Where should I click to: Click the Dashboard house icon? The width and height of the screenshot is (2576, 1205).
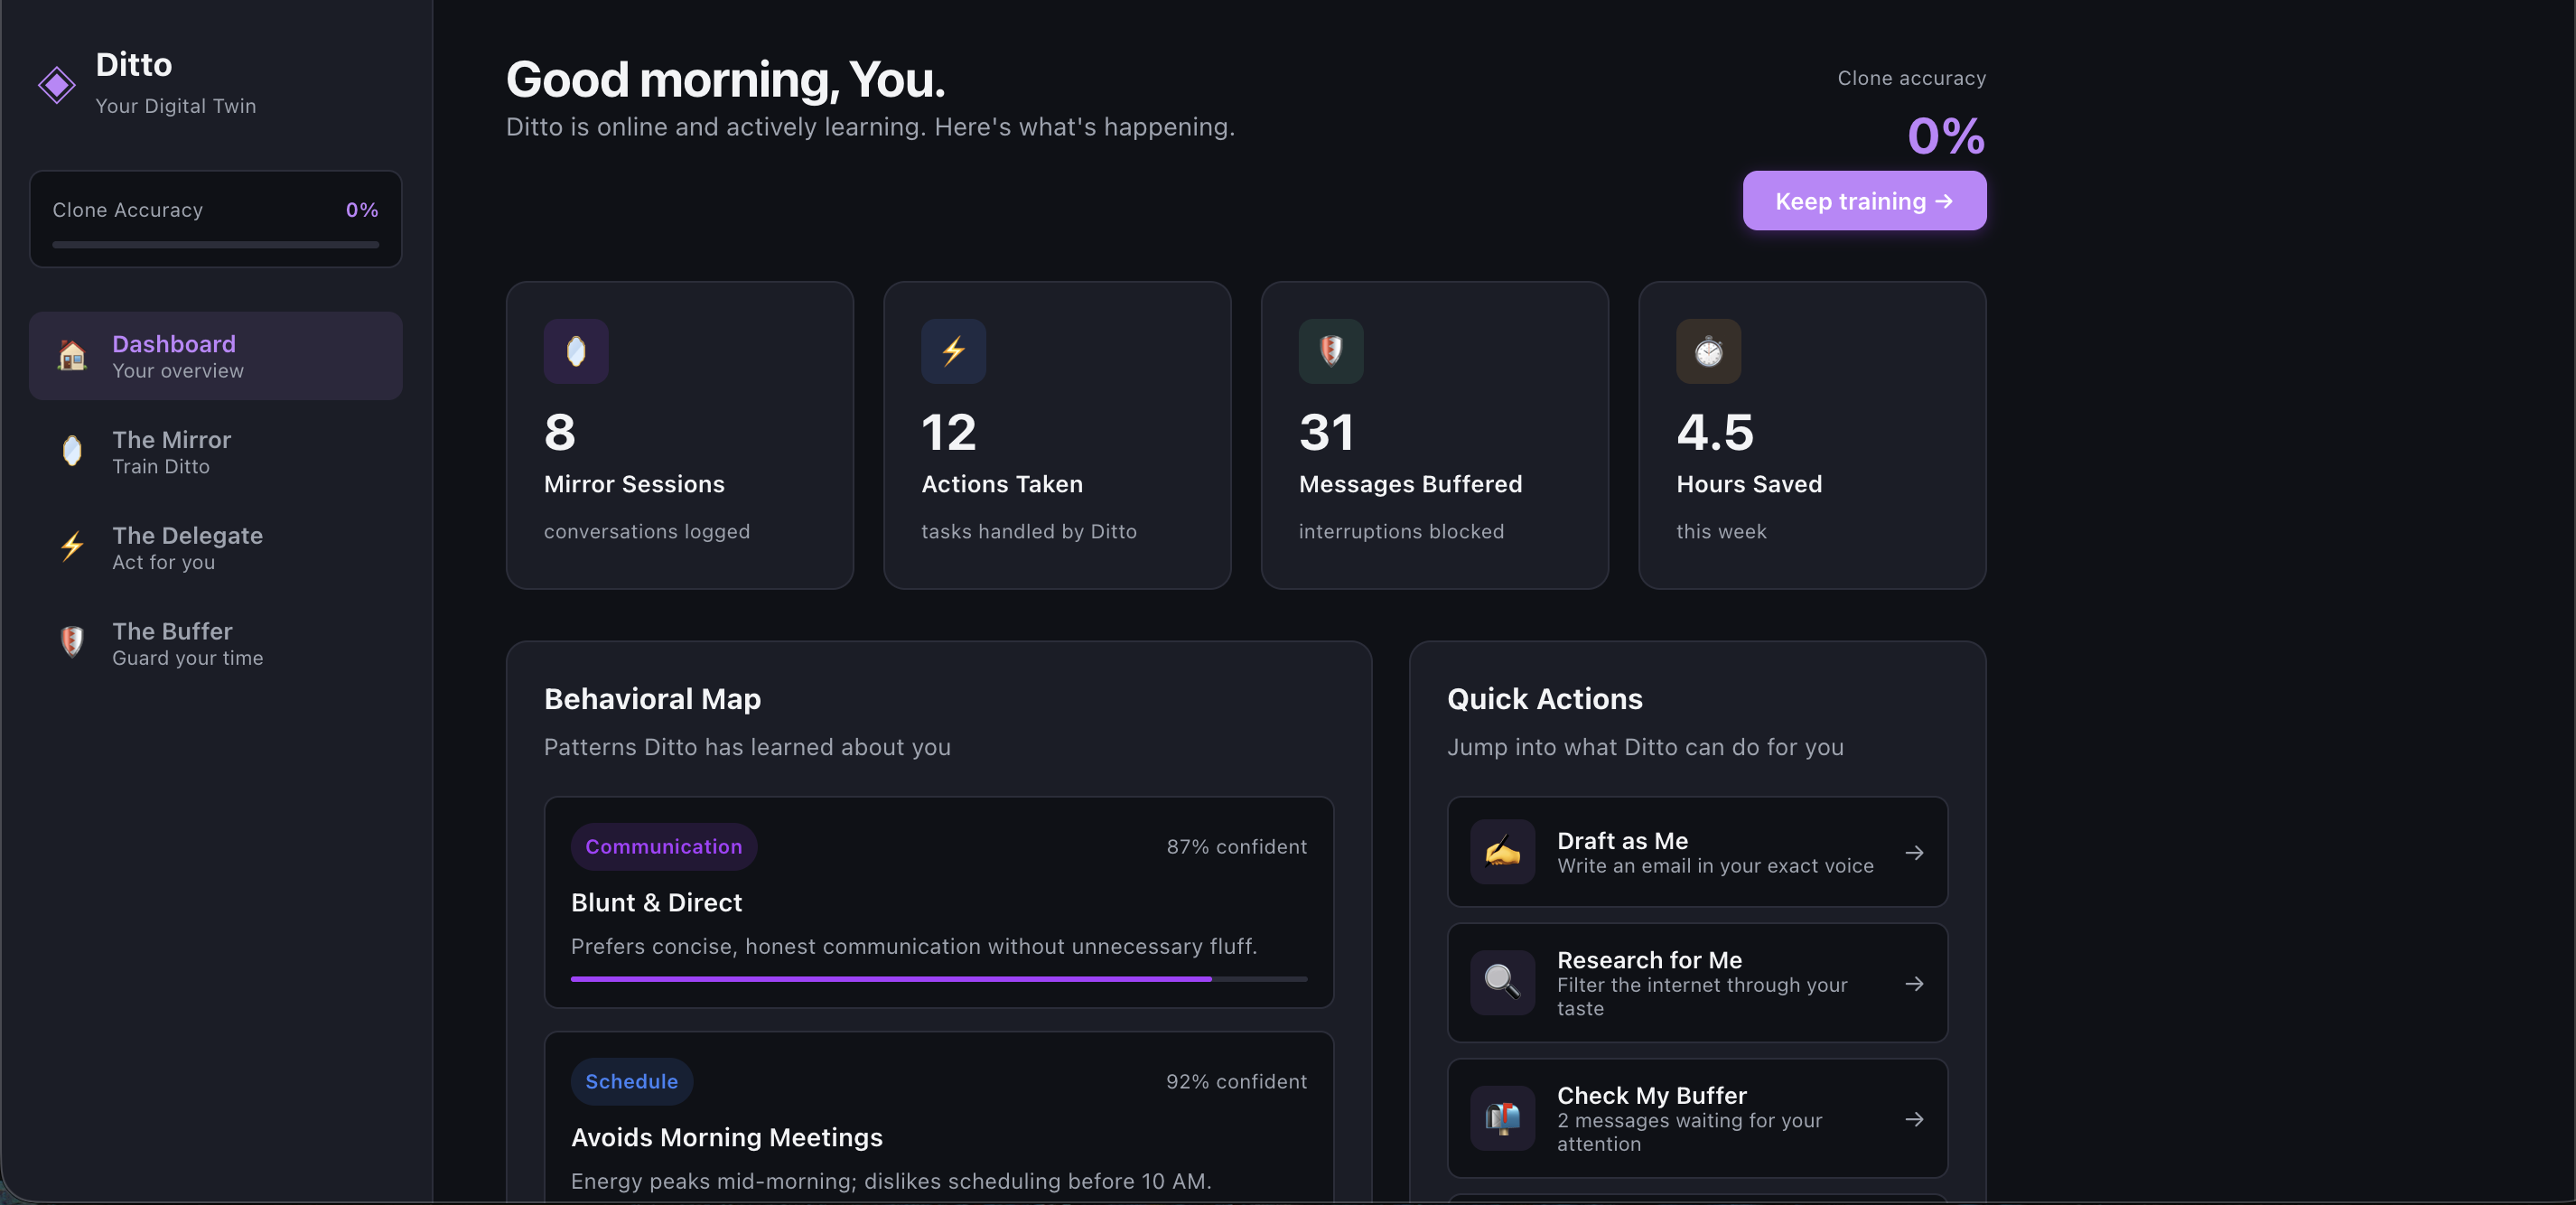[x=72, y=355]
